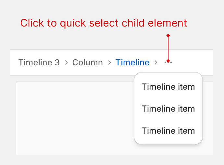224x165 pixels.
Task: Click breadcrumb bar space left of Timeline 3
Action: (14, 62)
